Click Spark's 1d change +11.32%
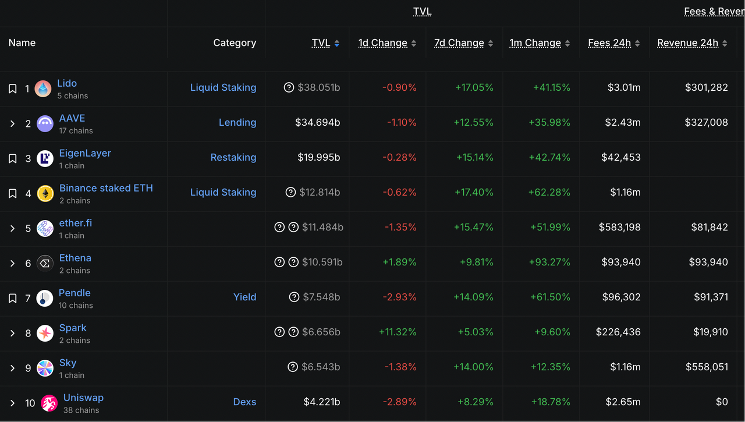Image resolution: width=745 pixels, height=422 pixels. (398, 332)
